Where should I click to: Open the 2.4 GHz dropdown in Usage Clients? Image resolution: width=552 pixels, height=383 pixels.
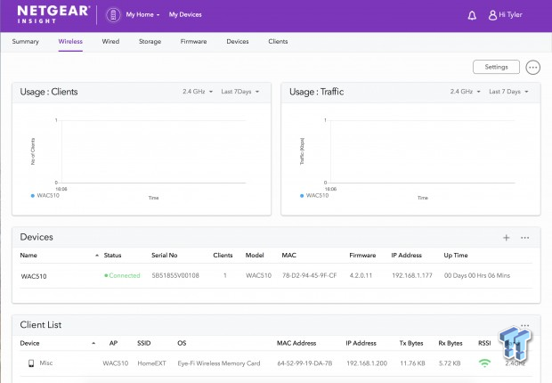pos(198,92)
